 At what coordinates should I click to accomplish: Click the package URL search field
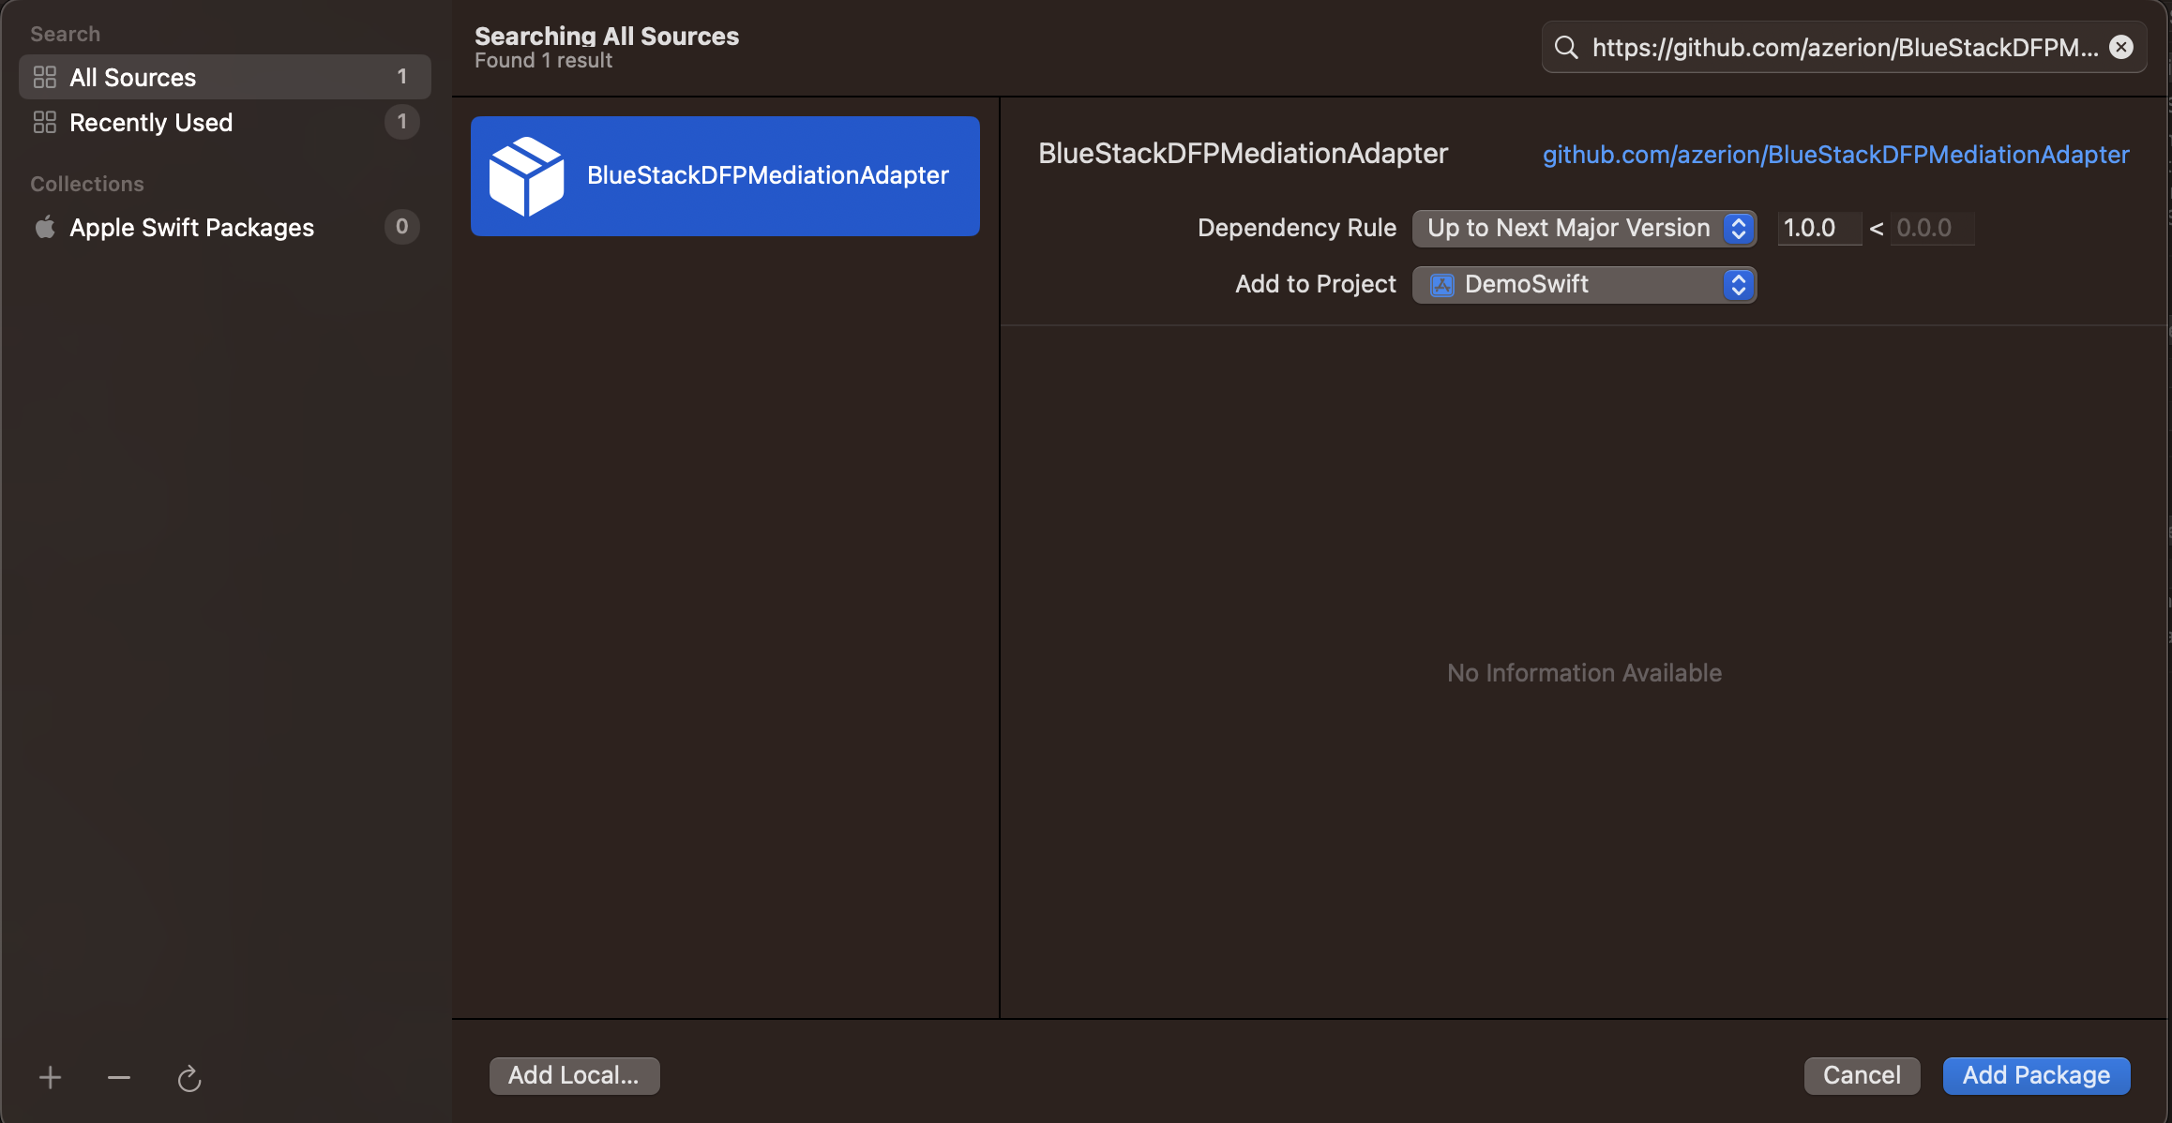tap(1844, 47)
